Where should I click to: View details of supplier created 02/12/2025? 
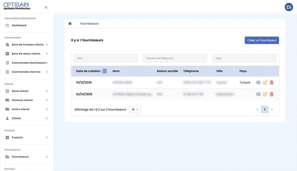258,94
